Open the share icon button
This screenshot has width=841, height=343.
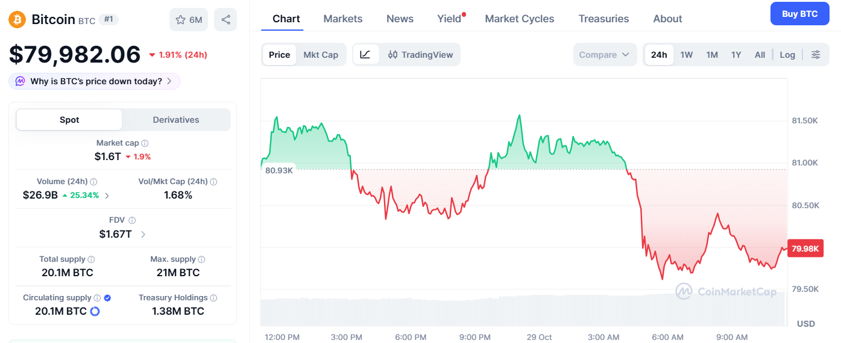click(225, 20)
